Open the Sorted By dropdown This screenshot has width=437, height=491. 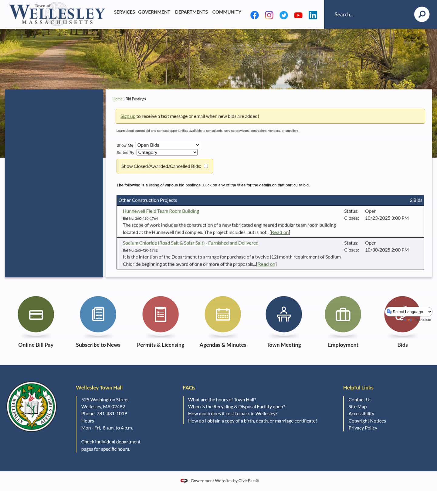(x=167, y=152)
